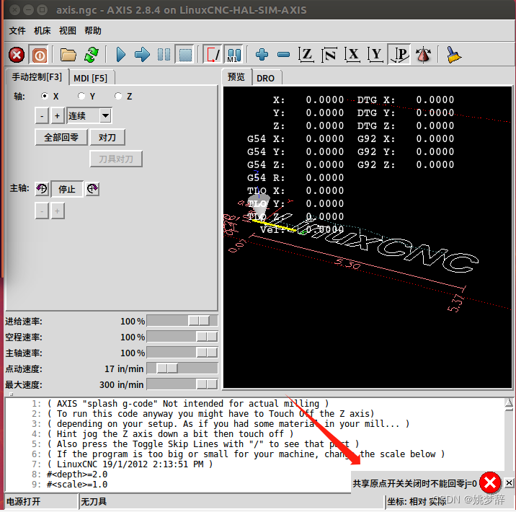The image size is (516, 512).
Task: Toggle rotate/drag view cone icon
Action: coord(423,55)
